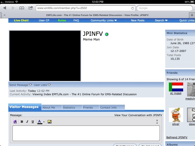This screenshot has height=146, width=195.
Task: Apply underline formatting in message editor
Action: click(x=33, y=122)
